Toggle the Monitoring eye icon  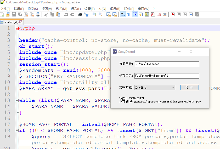pyautogui.click(x=165, y=14)
